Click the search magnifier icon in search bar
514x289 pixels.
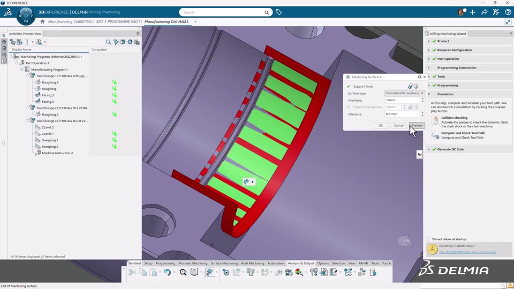click(x=267, y=12)
